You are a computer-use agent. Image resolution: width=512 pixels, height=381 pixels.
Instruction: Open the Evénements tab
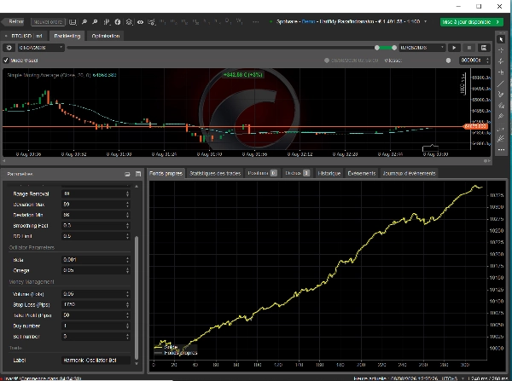coord(362,173)
